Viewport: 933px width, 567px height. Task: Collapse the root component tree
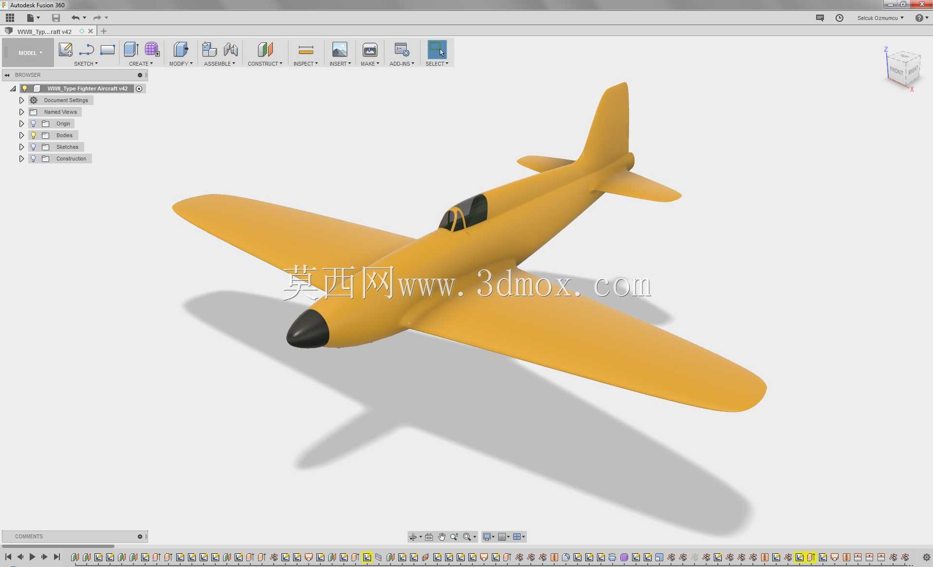(13, 89)
